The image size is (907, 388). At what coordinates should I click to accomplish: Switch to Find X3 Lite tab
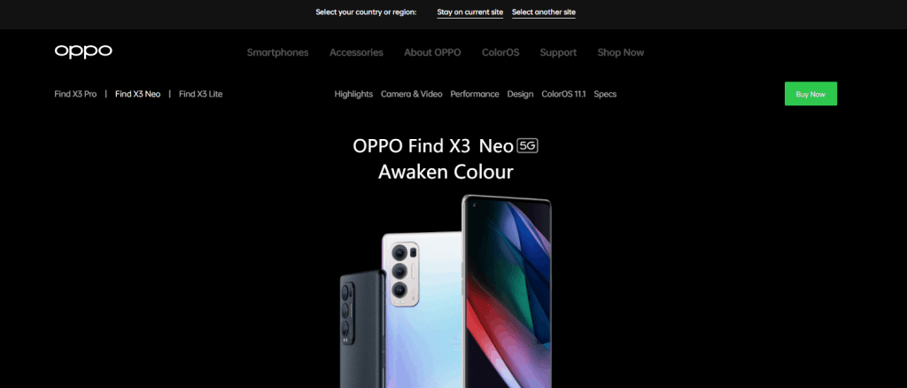point(201,94)
